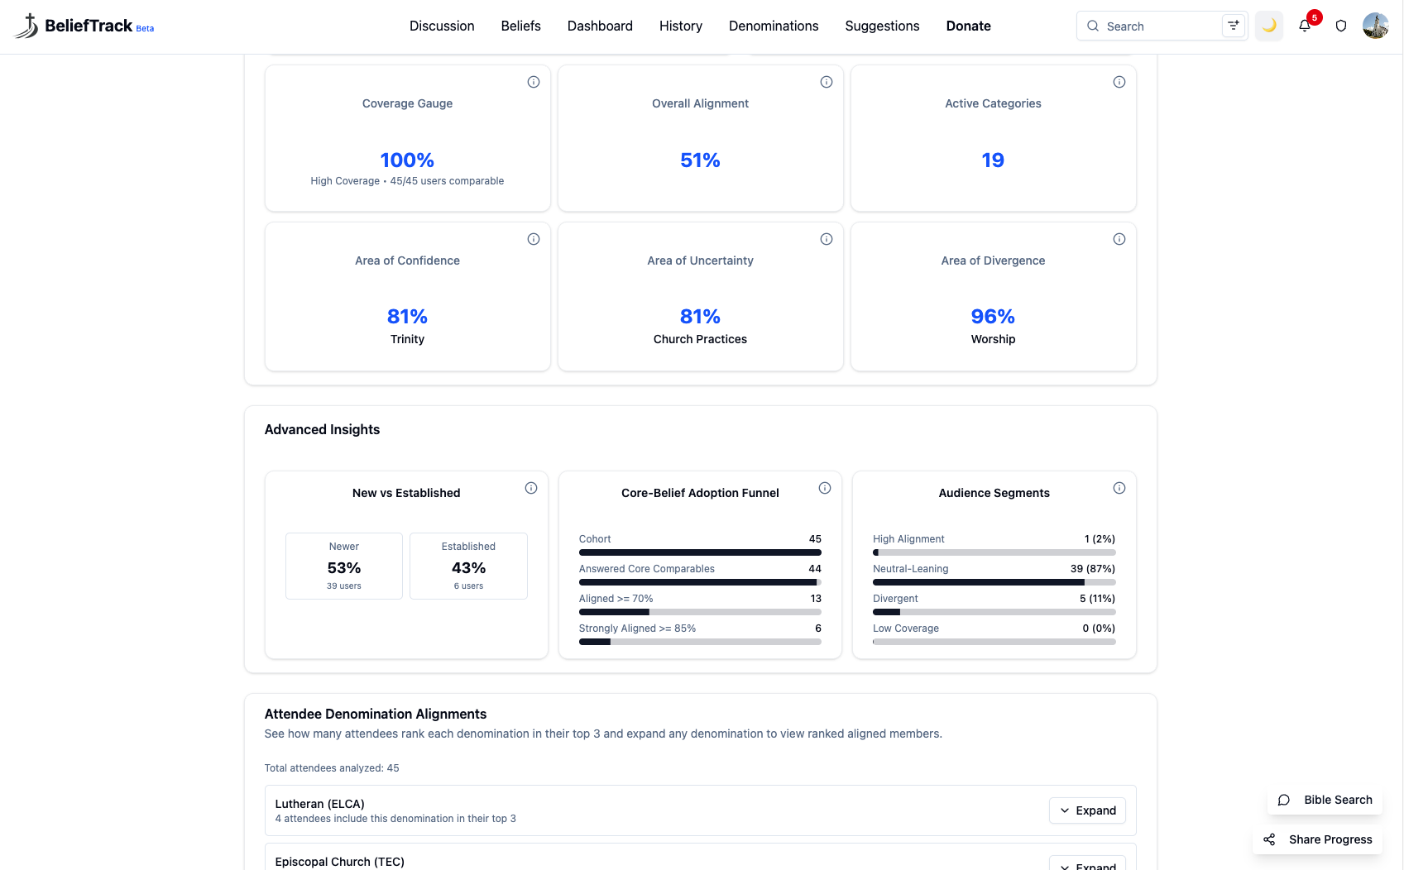Show info for Area of Divergence
Screen dimensions: 1404x870
(x=1119, y=239)
